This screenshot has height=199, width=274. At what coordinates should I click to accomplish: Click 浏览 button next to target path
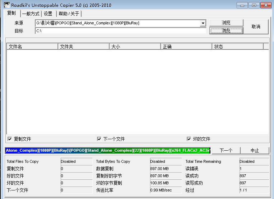click(x=226, y=30)
